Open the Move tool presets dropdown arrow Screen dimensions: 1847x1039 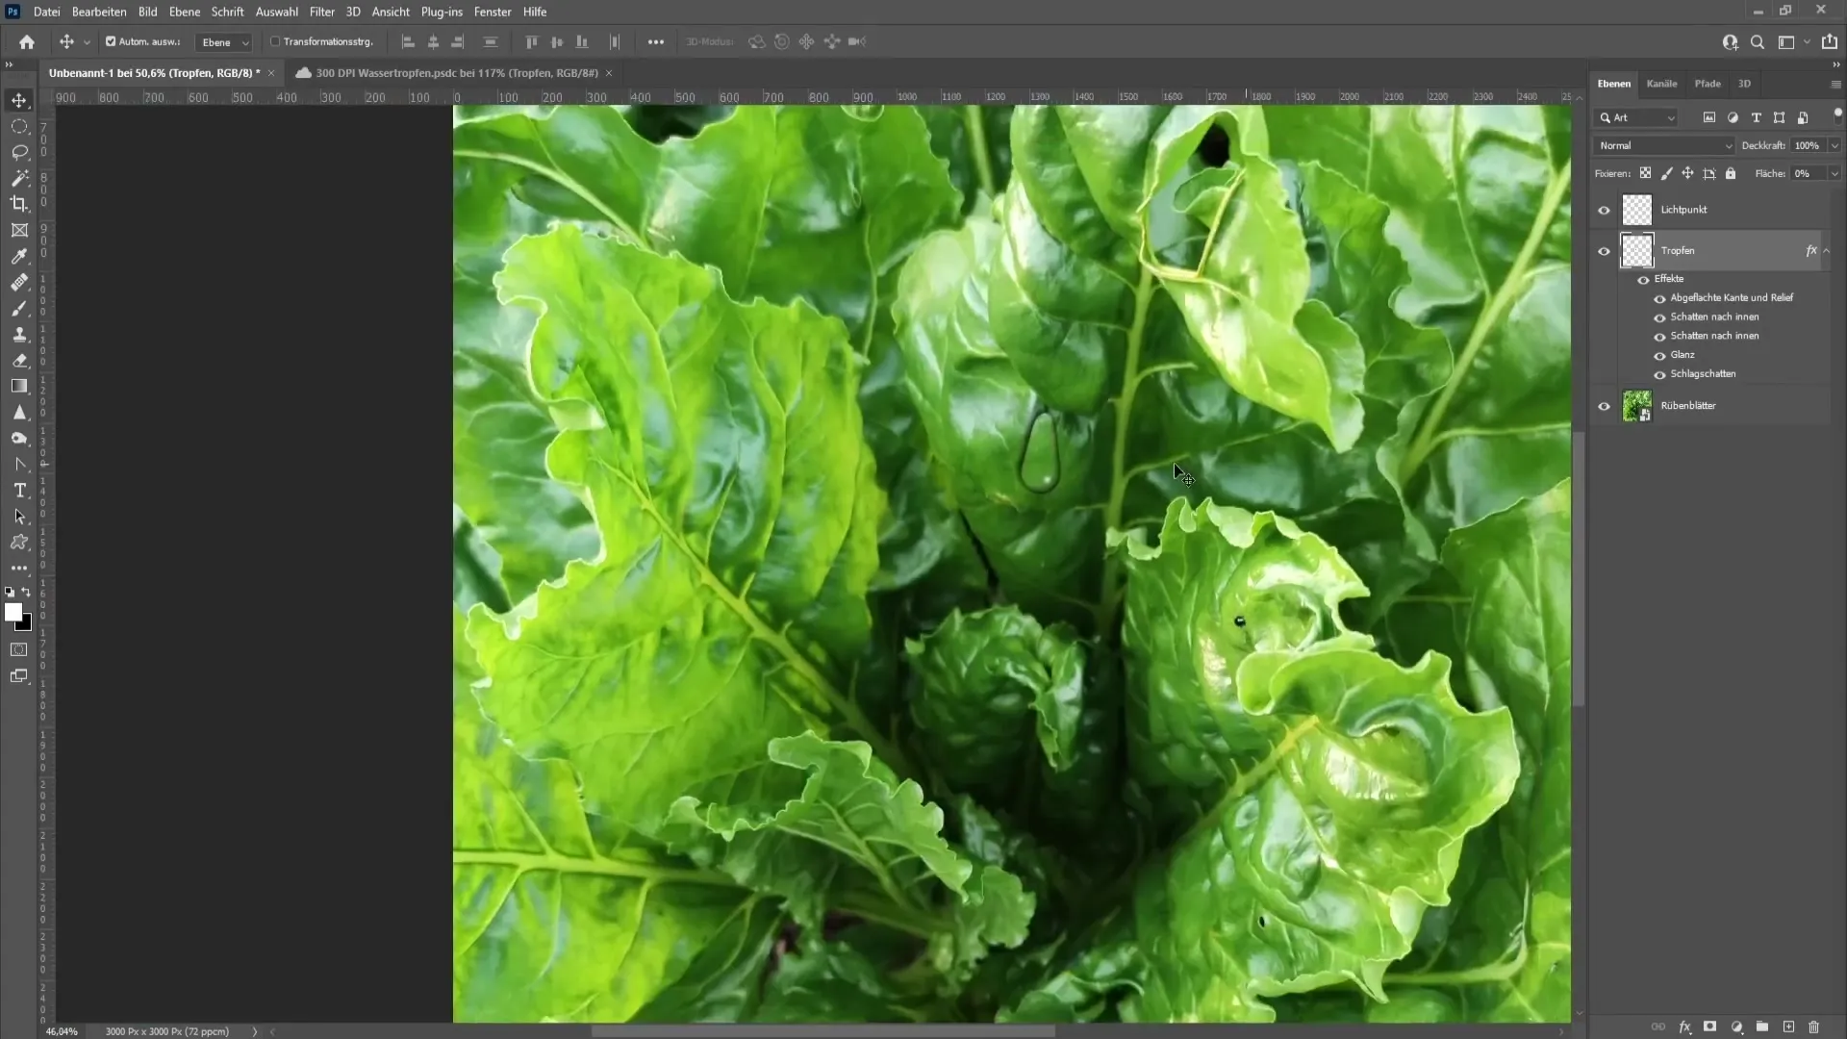coord(87,42)
